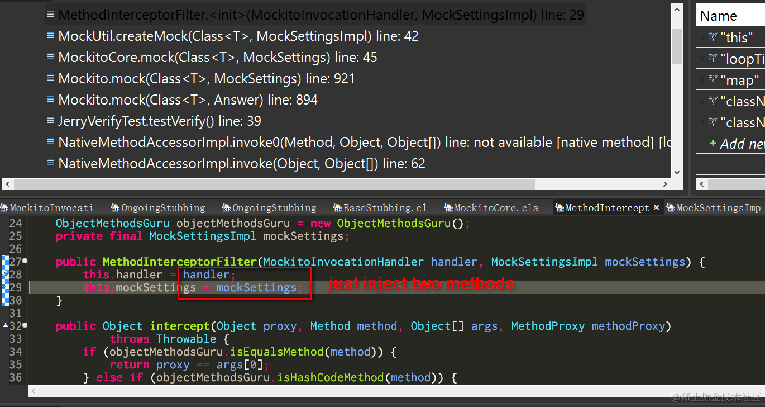Click line number 24 in the editor
This screenshot has height=407, width=765.
(x=15, y=224)
